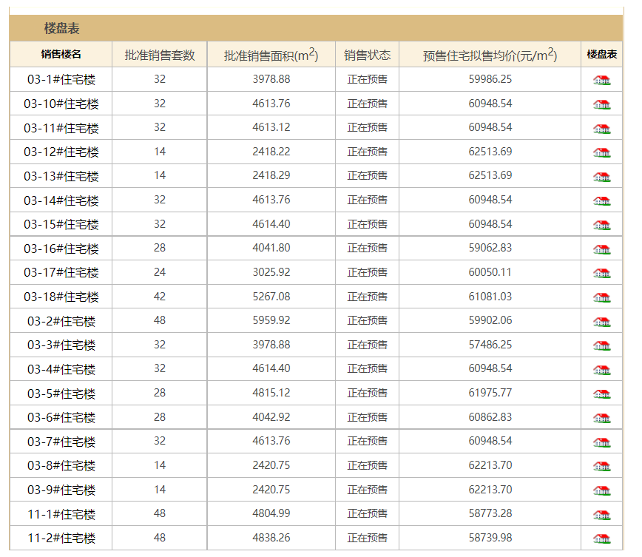The width and height of the screenshot is (642, 557).
Task: Select building name 03-10#住宅楼
Action: [61, 104]
